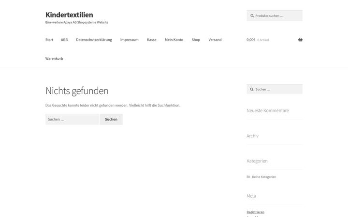Open Datenschutzerklärung page
The width and height of the screenshot is (348, 217).
pos(94,40)
